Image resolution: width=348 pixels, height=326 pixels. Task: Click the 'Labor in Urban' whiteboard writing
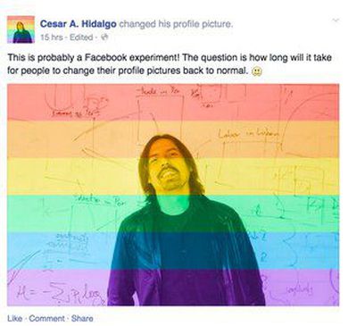point(249,134)
